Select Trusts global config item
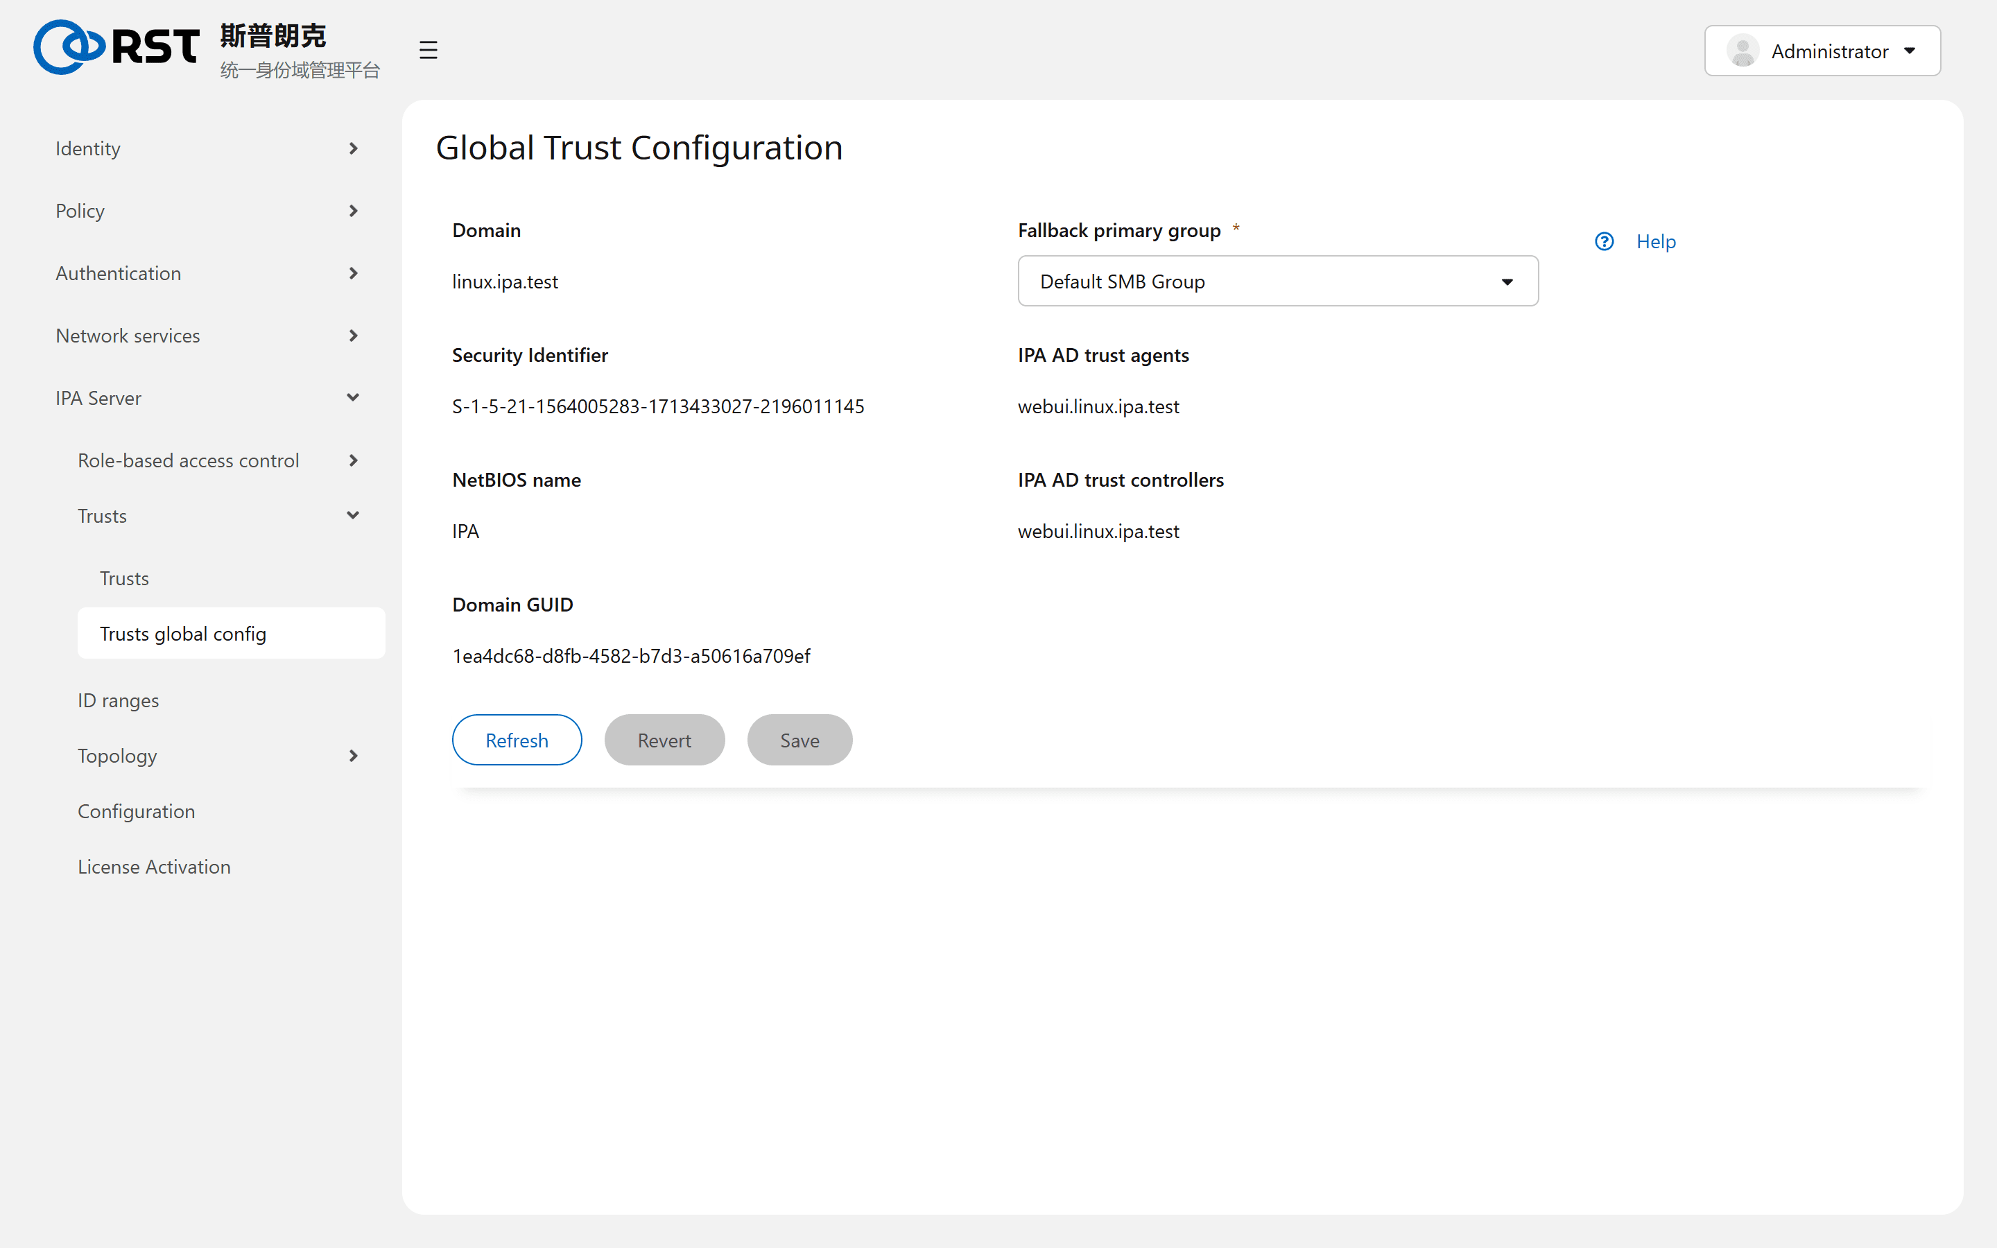 click(x=231, y=634)
